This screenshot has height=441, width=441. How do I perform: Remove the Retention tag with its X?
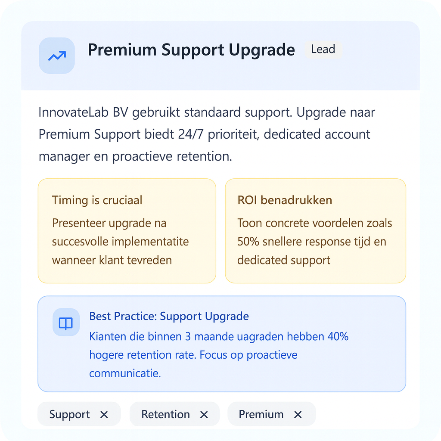point(204,415)
